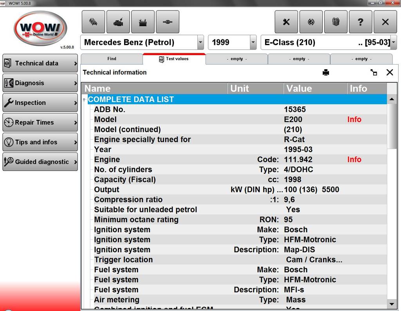Print the technical information
The width and height of the screenshot is (401, 311).
326,73
